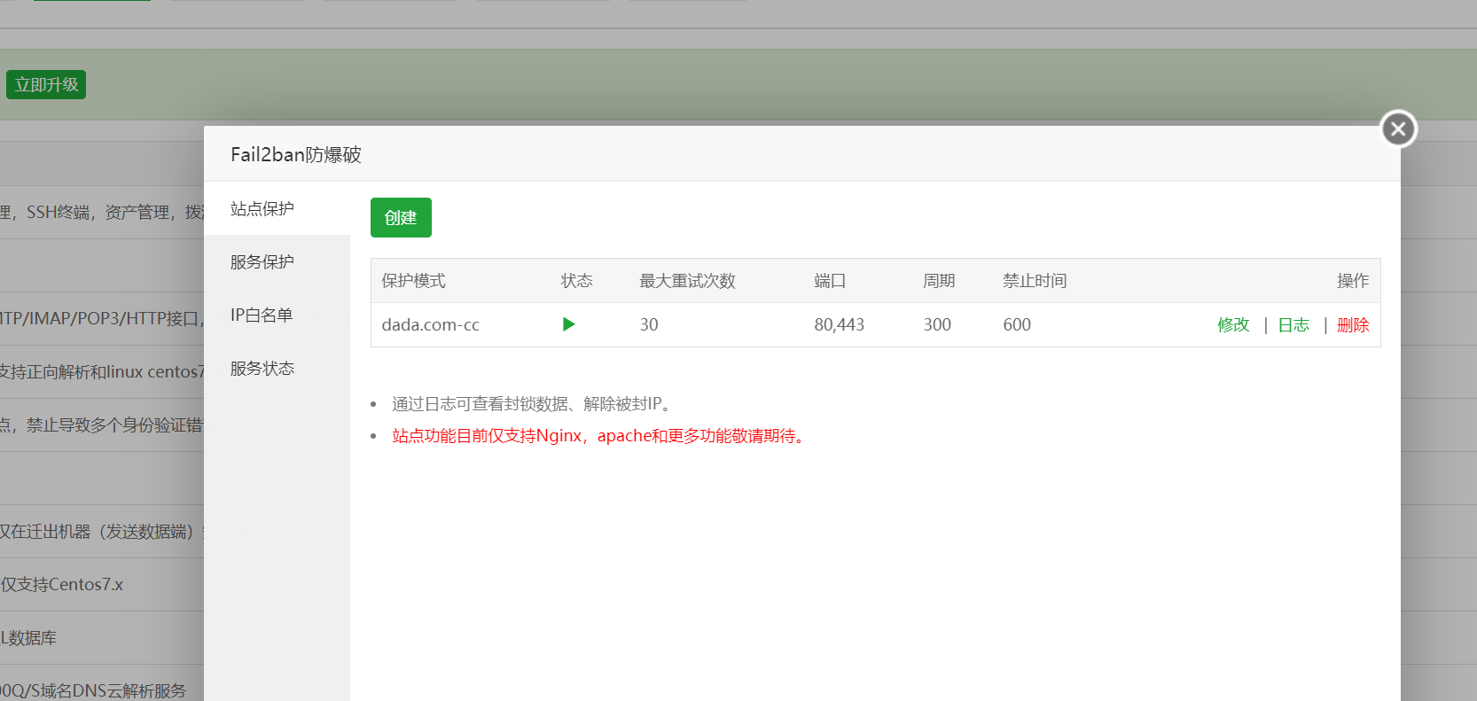Screen dimensions: 1477x701
Task: Click the background row mentioning IMAP/POP3/HTTP接口
Action: [102, 319]
